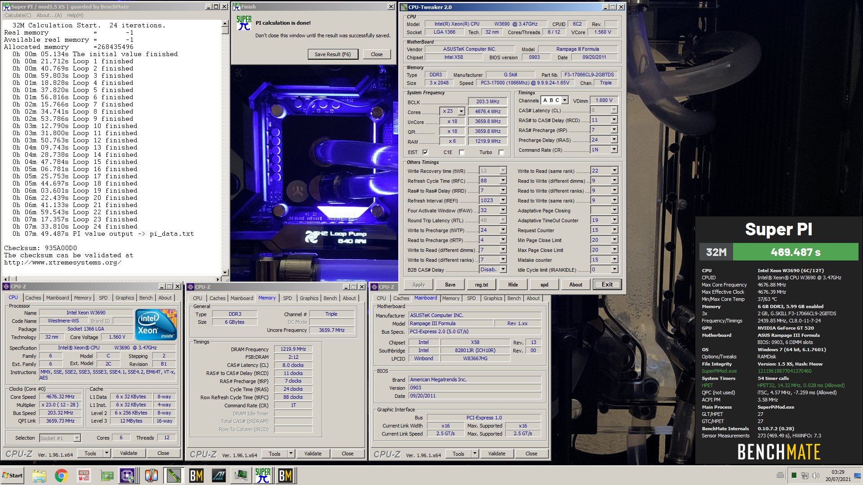Image resolution: width=863 pixels, height=485 pixels.
Task: Open the first BenchMate (BM) taskbar icon
Action: coord(196,476)
